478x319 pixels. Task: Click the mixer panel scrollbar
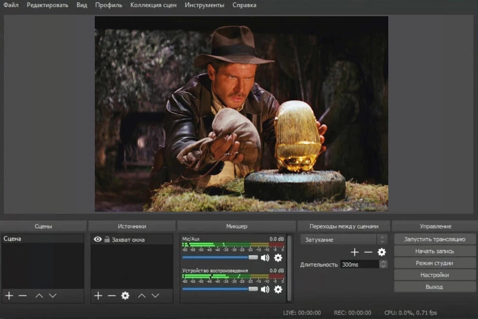click(x=289, y=268)
